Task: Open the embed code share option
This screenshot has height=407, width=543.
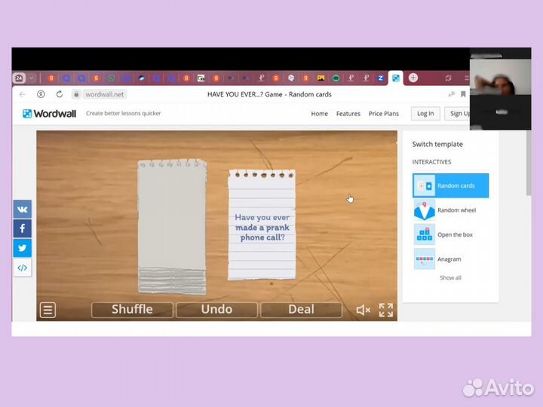Action: [x=22, y=268]
